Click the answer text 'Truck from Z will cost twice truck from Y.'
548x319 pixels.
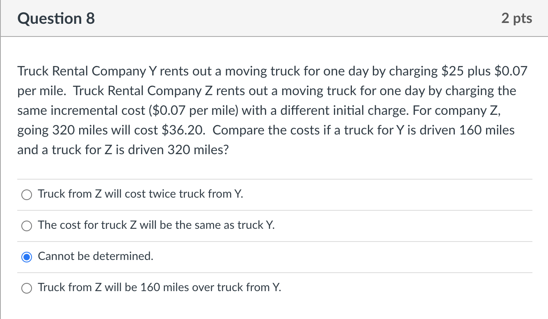(140, 194)
